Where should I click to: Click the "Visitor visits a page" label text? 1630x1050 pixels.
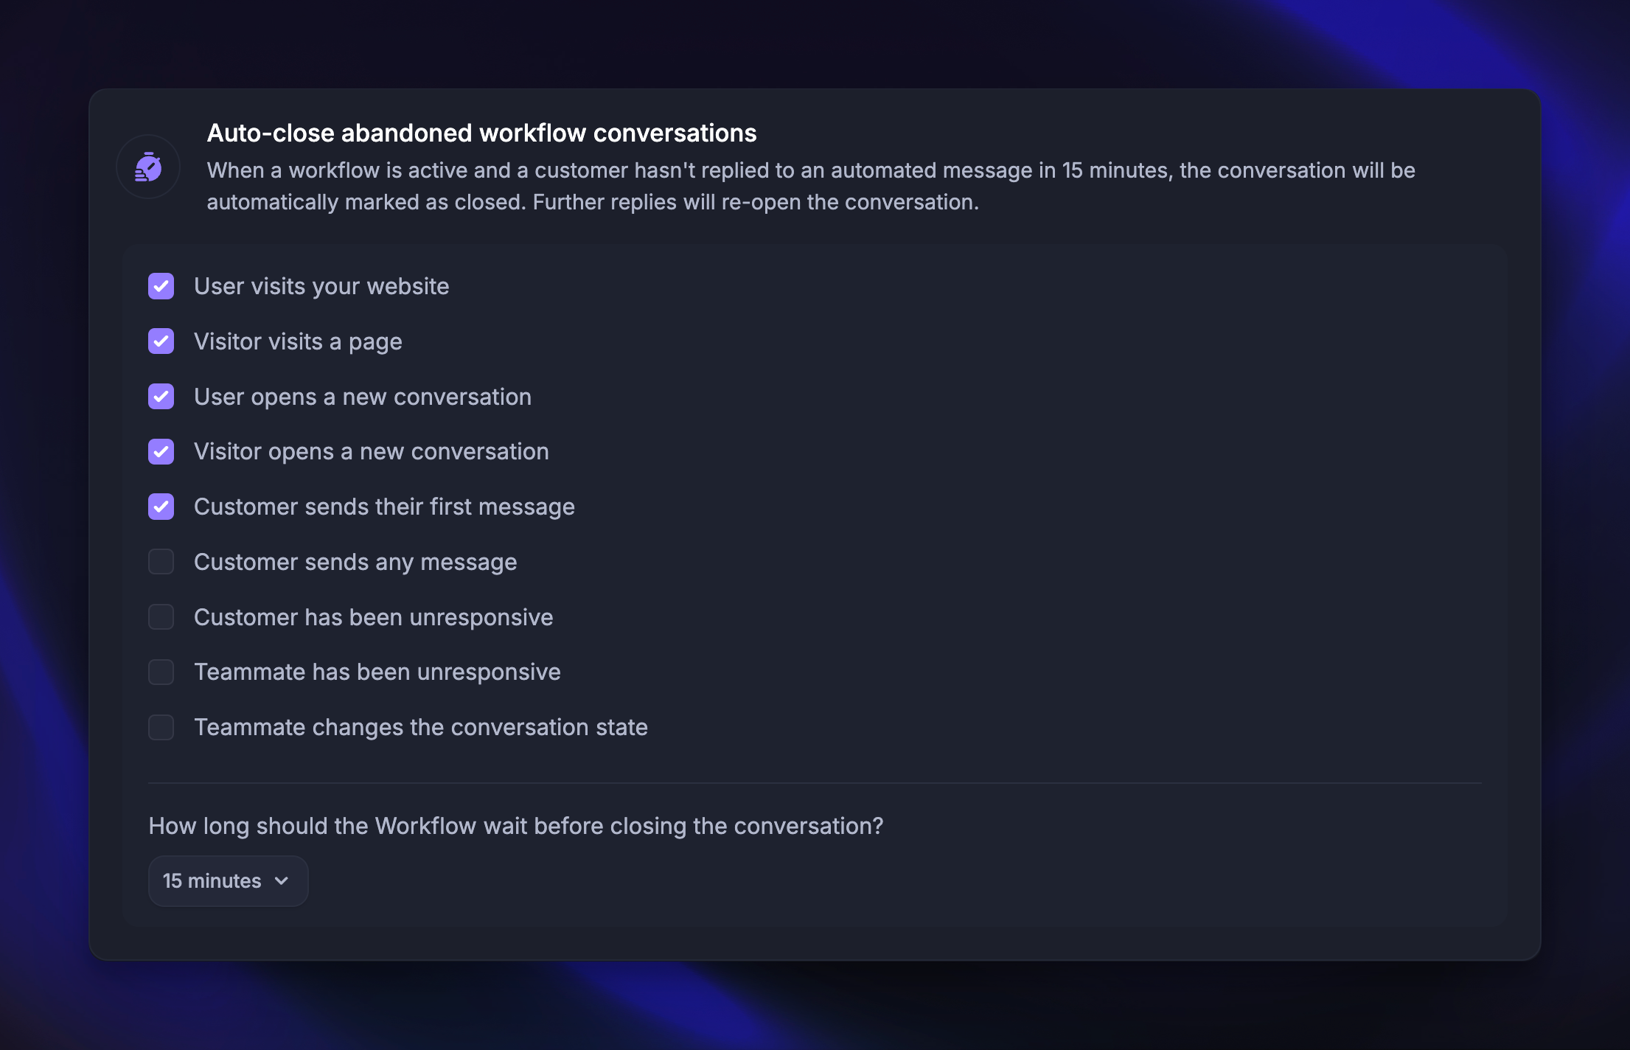pyautogui.click(x=298, y=341)
